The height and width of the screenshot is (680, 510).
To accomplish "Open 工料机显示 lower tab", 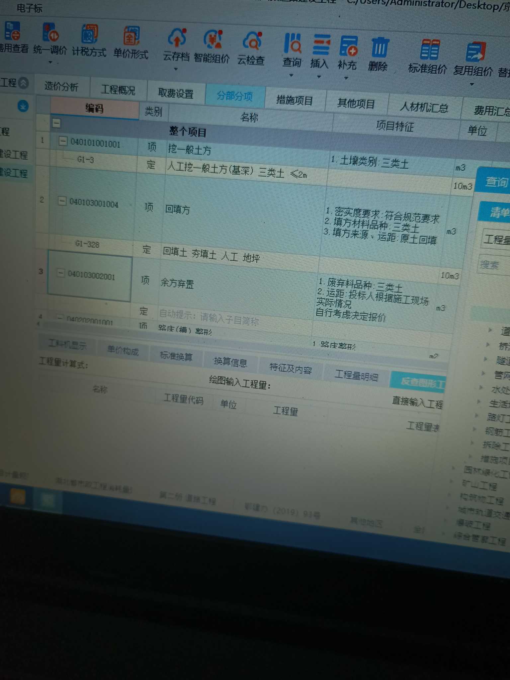I will click(67, 344).
